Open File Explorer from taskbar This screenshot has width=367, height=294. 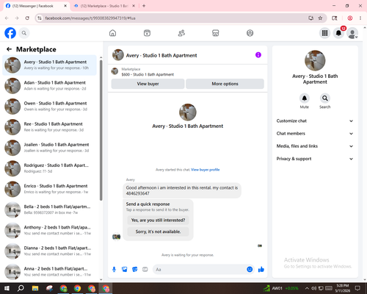point(35,288)
